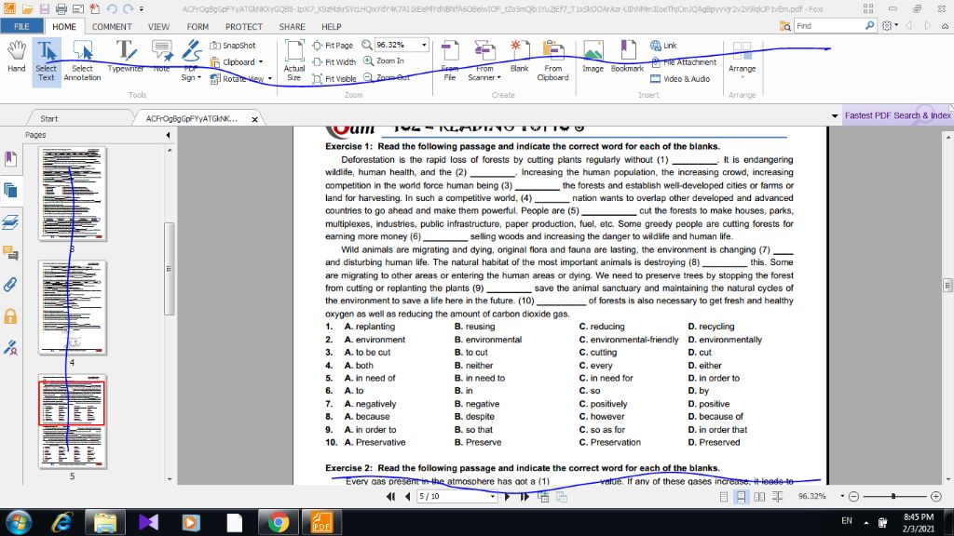This screenshot has width=954, height=536.
Task: Insert Video & Audio
Action: [680, 78]
